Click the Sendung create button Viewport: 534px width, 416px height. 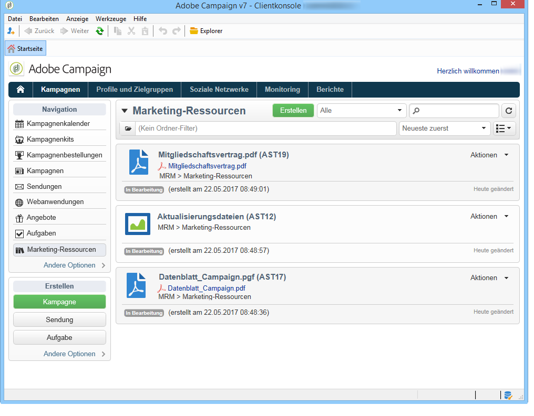pyautogui.click(x=59, y=320)
